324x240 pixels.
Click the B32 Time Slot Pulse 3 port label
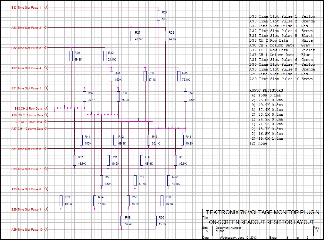tap(26, 48)
